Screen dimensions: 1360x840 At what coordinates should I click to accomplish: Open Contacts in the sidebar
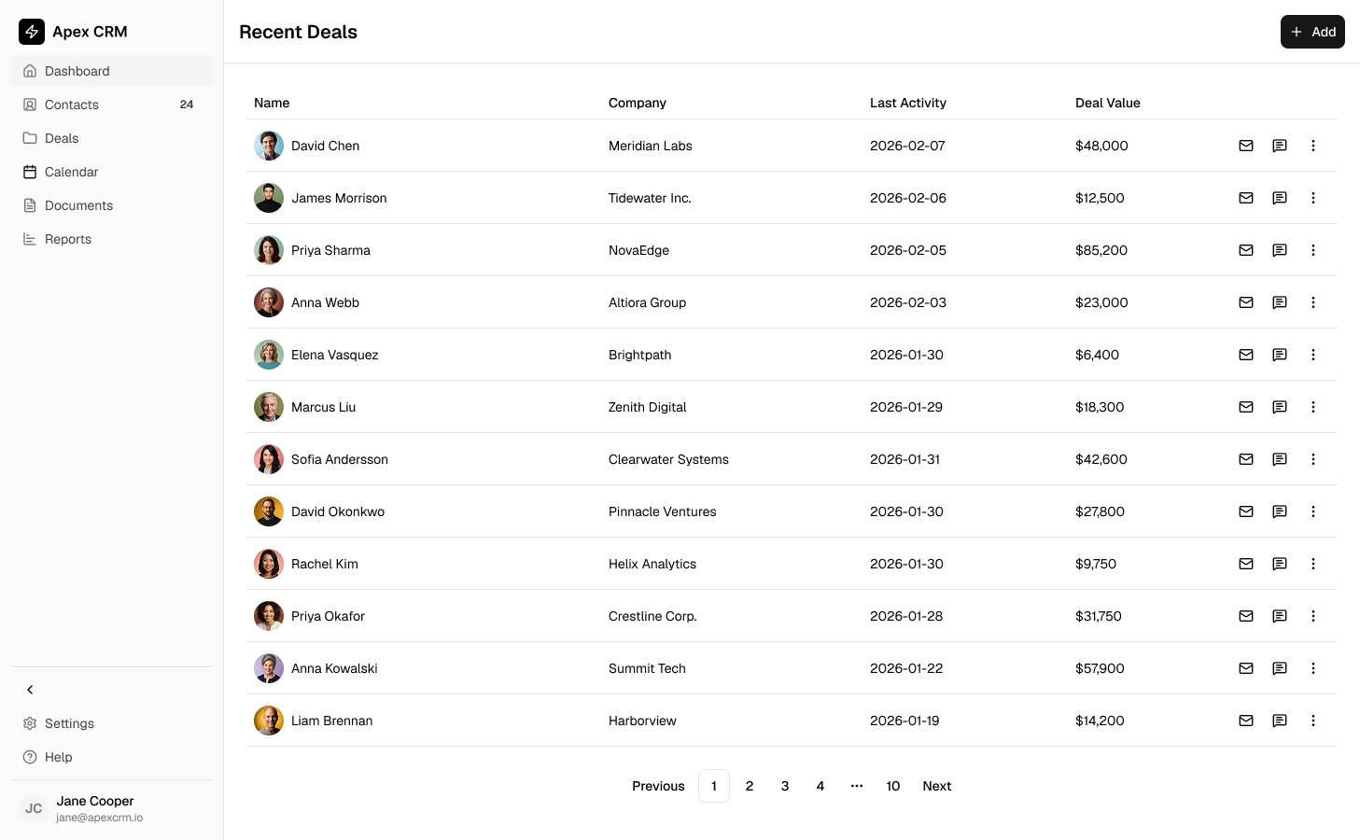72,105
